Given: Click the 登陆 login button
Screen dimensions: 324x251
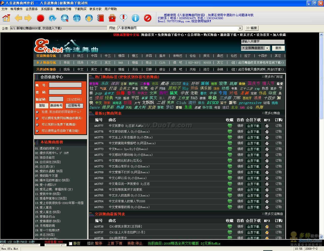Looking at the screenshot, I should [42, 106].
